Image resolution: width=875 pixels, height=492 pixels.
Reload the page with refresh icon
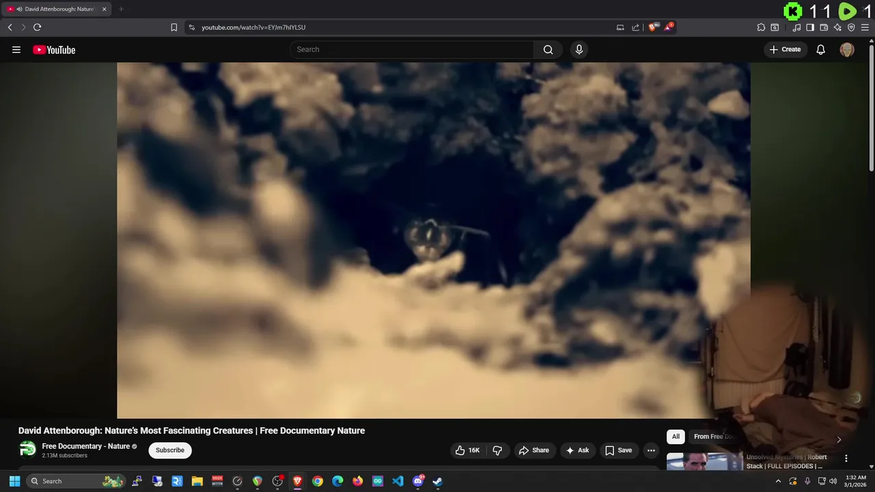[x=37, y=27]
